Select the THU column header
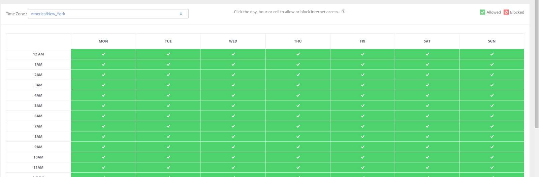Image resolution: width=539 pixels, height=177 pixels. pos(298,41)
